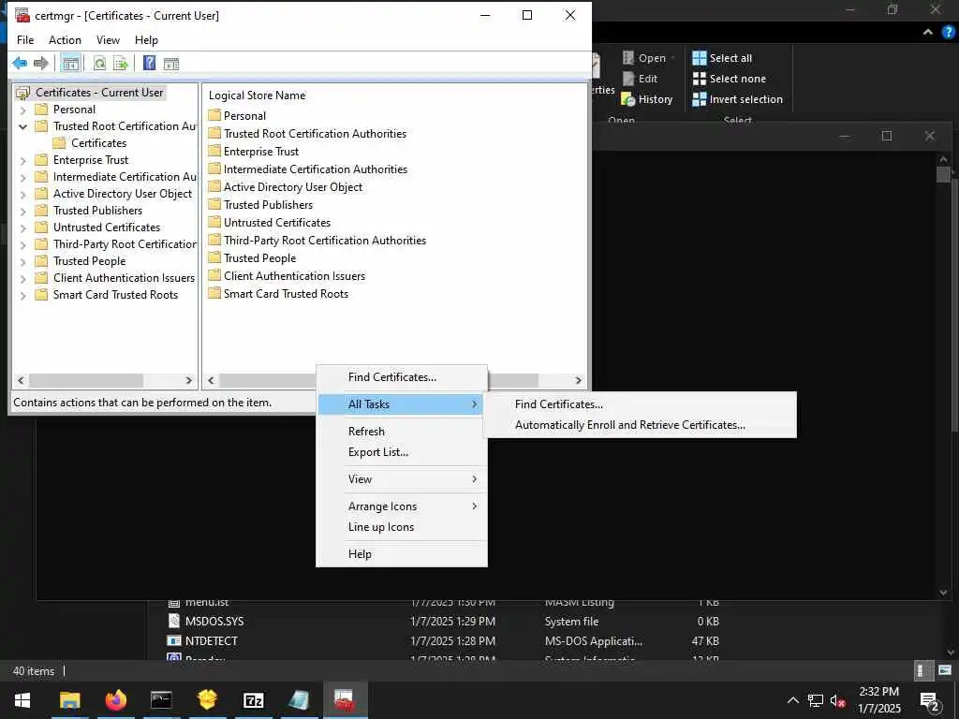This screenshot has height=719, width=959.
Task: Expand Intermediate Certification Authorities tree node
Action: pos(22,177)
